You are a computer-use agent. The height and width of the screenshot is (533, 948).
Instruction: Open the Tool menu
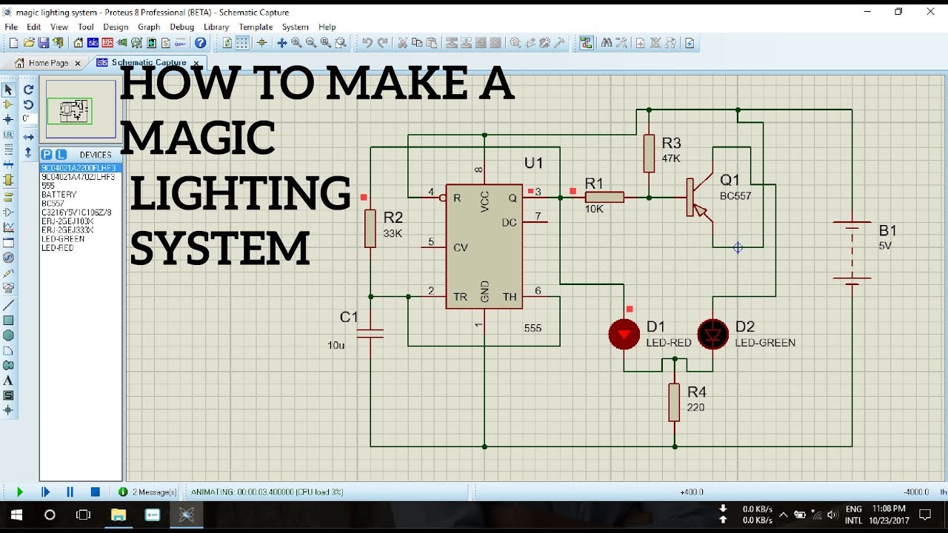click(86, 27)
